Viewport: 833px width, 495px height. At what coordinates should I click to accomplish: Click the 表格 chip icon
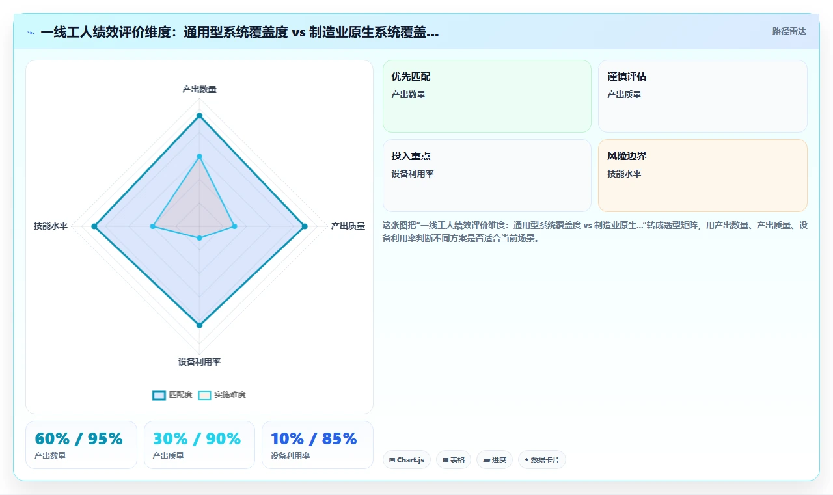point(445,460)
